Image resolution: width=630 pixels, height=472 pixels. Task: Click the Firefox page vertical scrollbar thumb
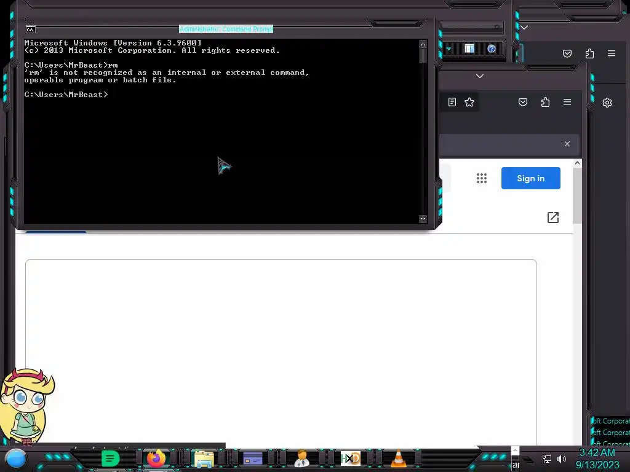pos(577,195)
